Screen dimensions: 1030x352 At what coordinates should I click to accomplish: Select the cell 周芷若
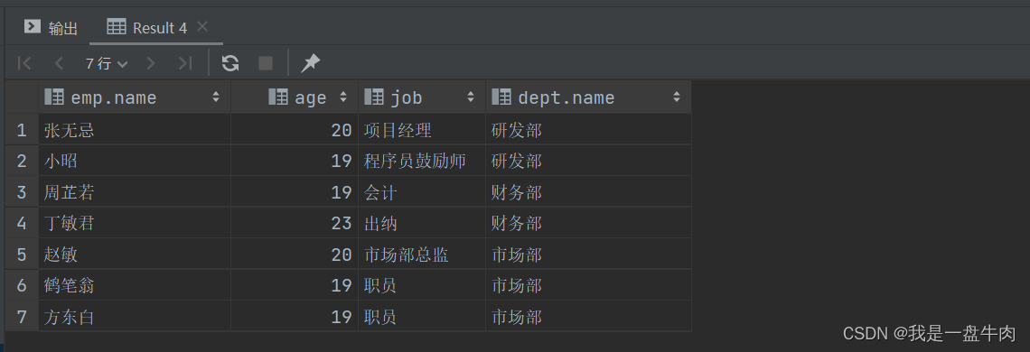tap(135, 192)
